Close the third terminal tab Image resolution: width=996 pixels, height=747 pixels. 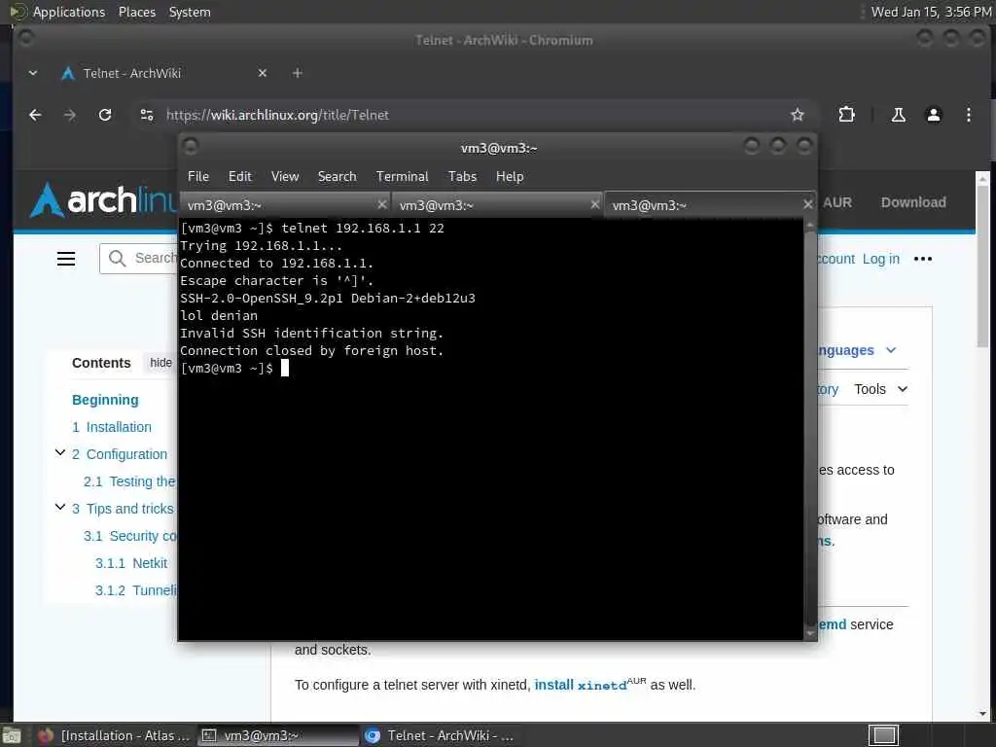click(x=807, y=204)
